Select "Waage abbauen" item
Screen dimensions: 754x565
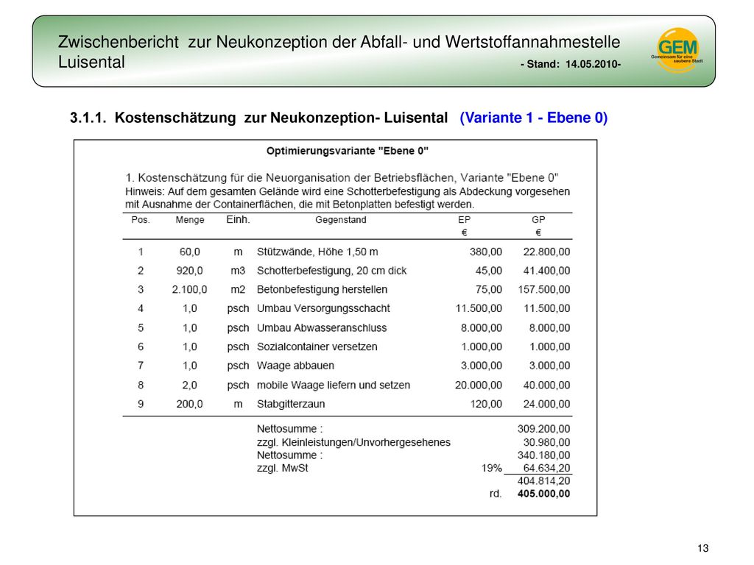[295, 366]
